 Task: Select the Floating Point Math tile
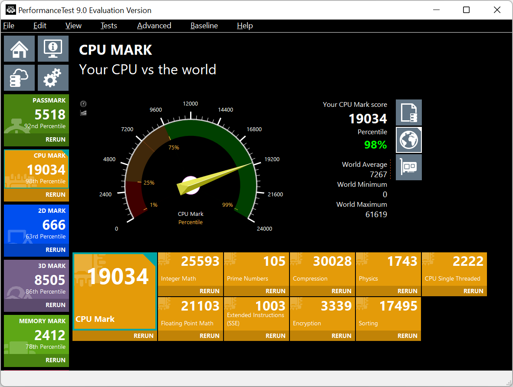tap(191, 314)
